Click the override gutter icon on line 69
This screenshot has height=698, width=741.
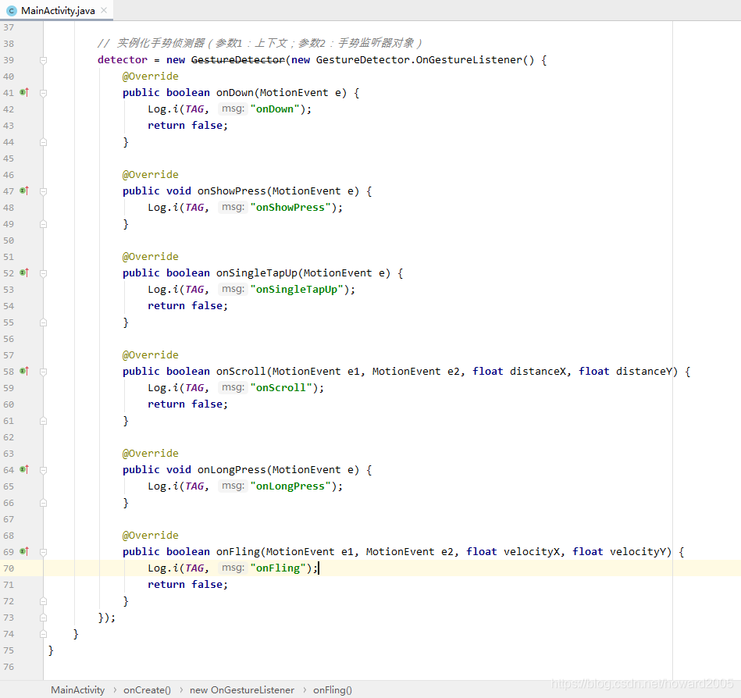(x=24, y=551)
